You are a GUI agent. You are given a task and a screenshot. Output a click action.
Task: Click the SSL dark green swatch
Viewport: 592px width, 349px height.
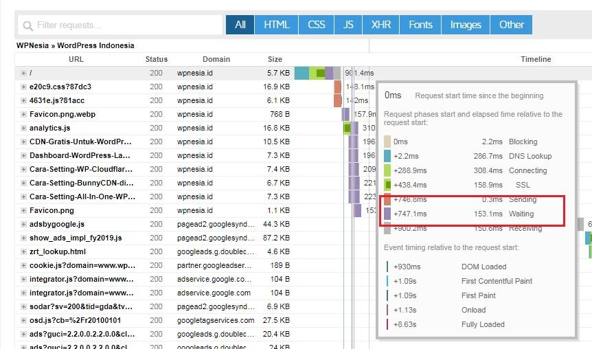coord(387,185)
